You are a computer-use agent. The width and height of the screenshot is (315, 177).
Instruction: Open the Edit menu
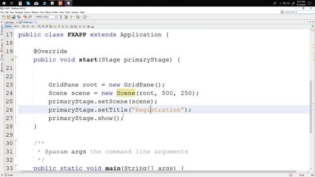pyautogui.click(x=6, y=12)
